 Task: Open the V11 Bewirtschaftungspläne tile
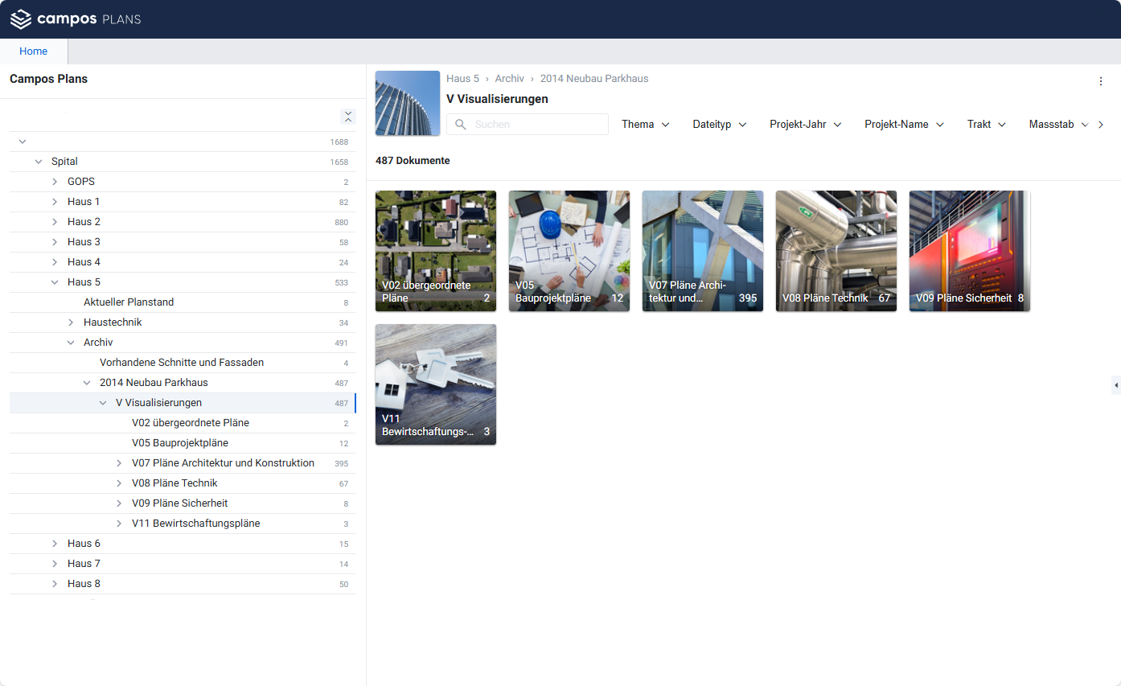(x=435, y=384)
